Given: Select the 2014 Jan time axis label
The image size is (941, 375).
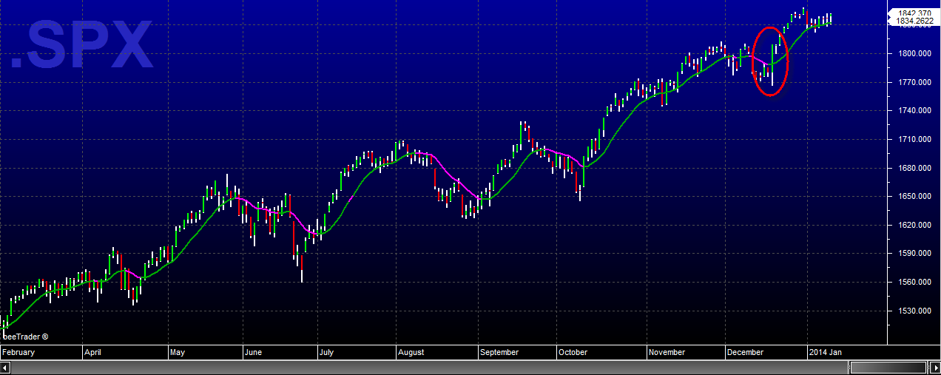Looking at the screenshot, I should tap(824, 352).
